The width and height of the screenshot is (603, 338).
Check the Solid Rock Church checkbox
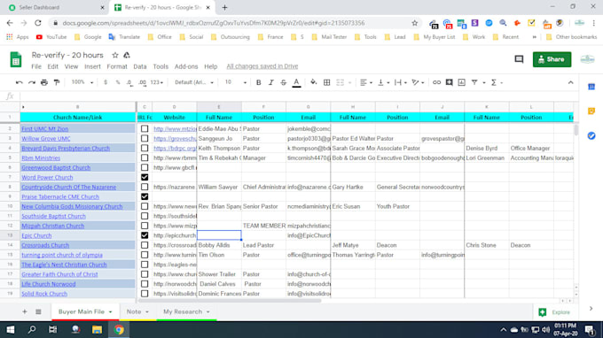click(145, 294)
